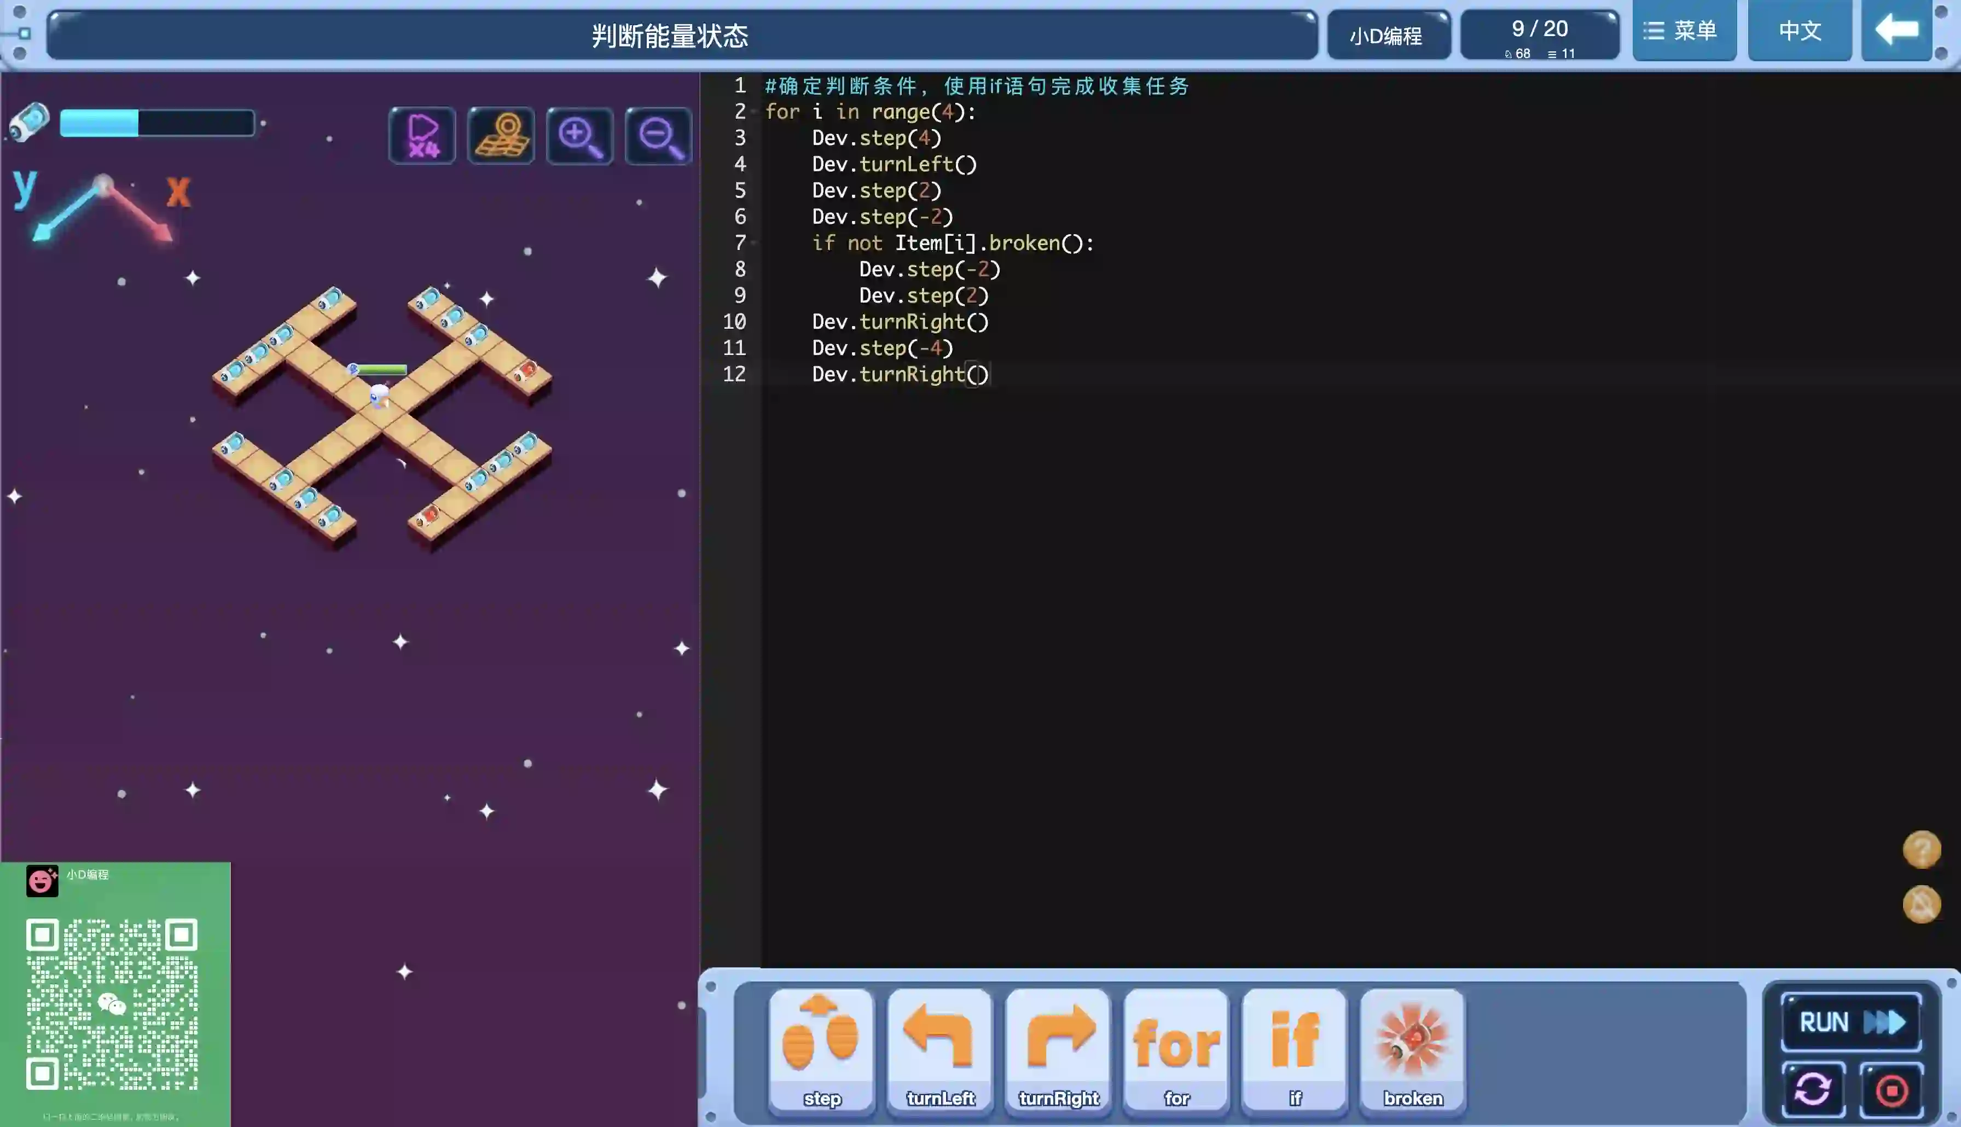Switch language using the 中文 button
This screenshot has height=1127, width=1961.
(x=1799, y=31)
